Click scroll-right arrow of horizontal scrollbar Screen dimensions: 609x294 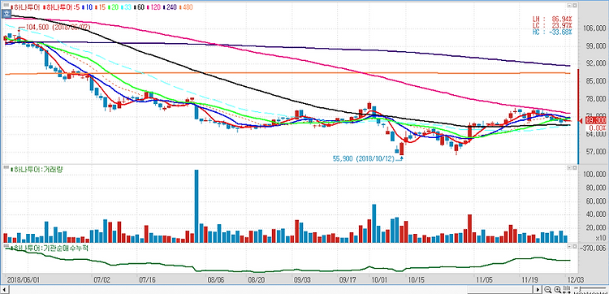click(x=538, y=289)
